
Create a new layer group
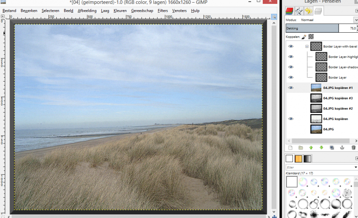[300, 148]
